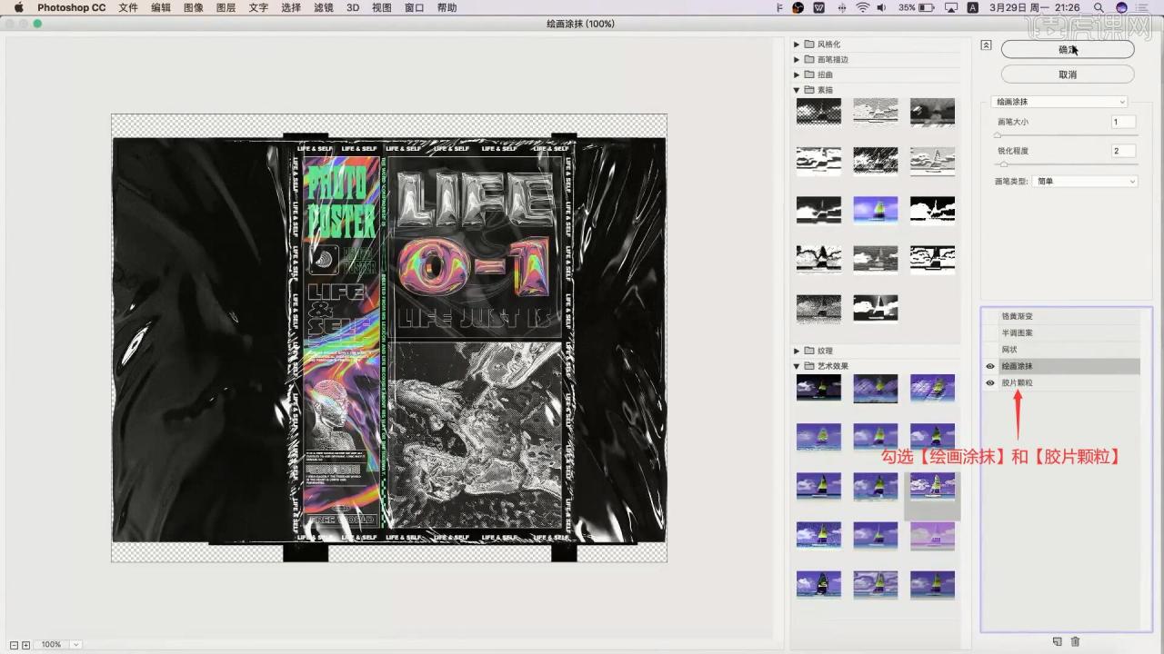Open the 窗口 menu
The width and height of the screenshot is (1164, 654).
pos(414,7)
